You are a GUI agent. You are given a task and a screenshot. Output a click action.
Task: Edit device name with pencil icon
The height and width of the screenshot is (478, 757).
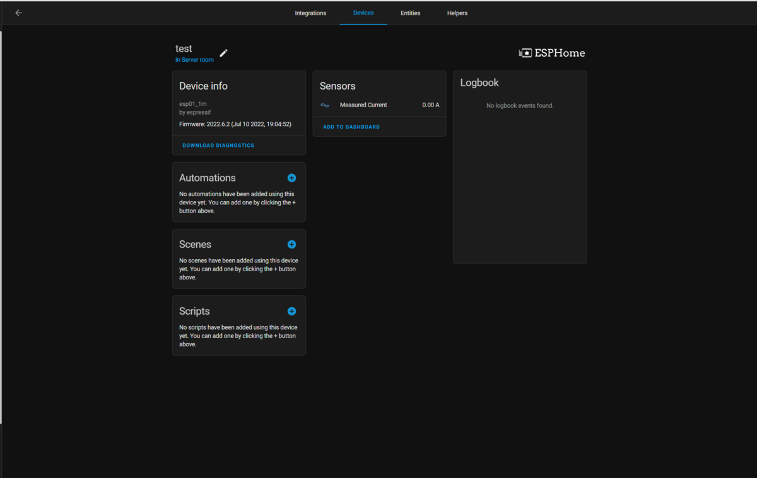tap(223, 53)
